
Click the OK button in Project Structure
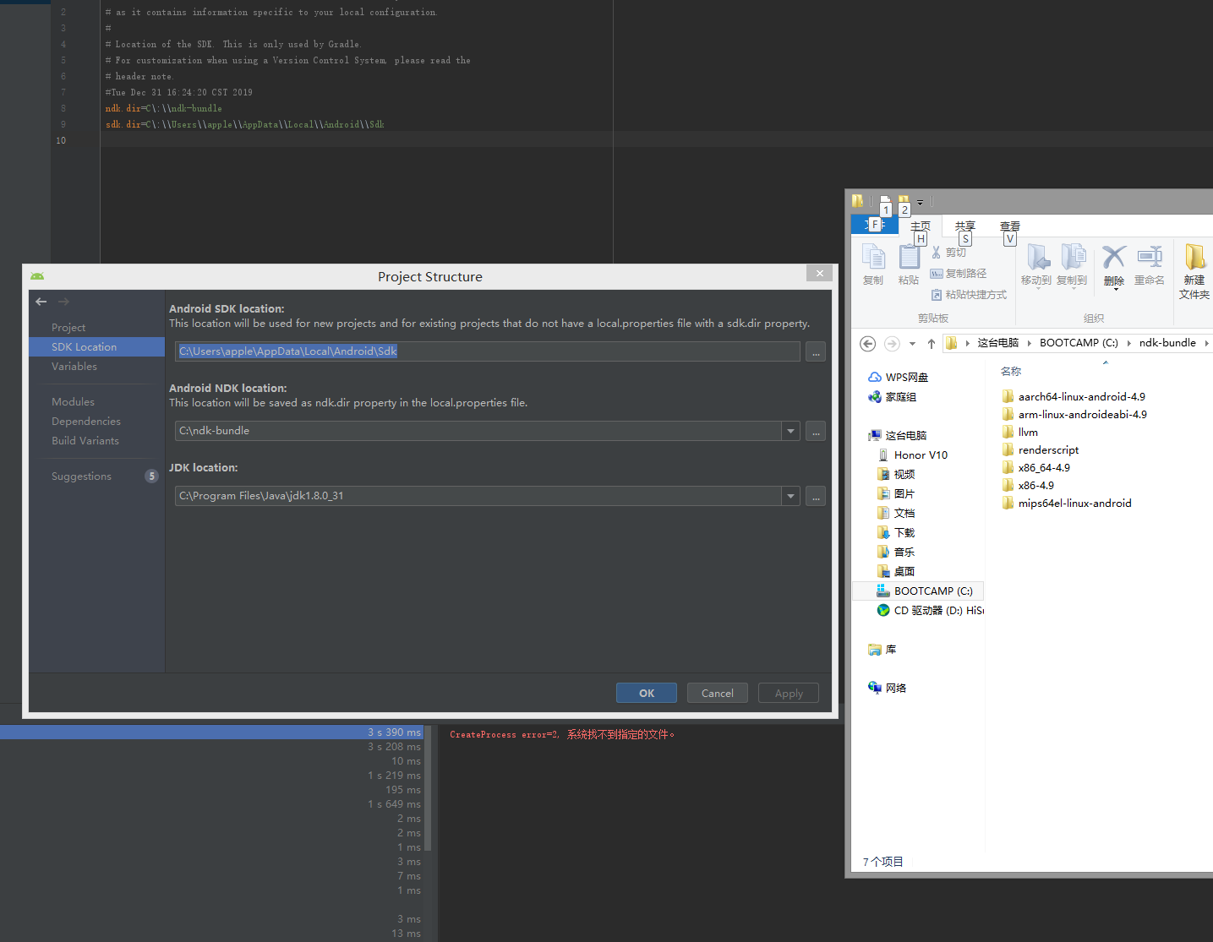[x=646, y=693]
